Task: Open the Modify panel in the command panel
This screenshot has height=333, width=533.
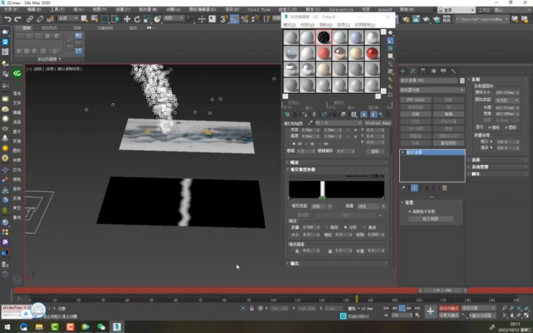Action: pyautogui.click(x=412, y=71)
